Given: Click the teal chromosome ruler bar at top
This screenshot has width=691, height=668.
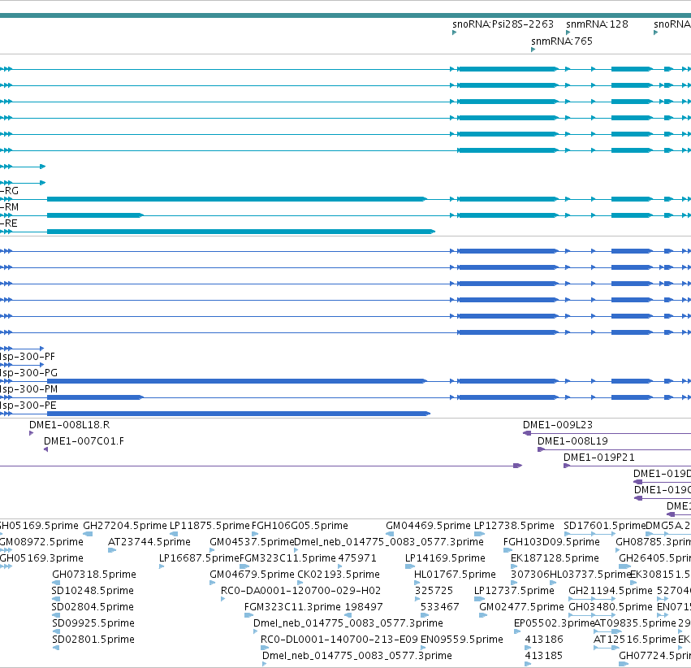Looking at the screenshot, I should 346,15.
